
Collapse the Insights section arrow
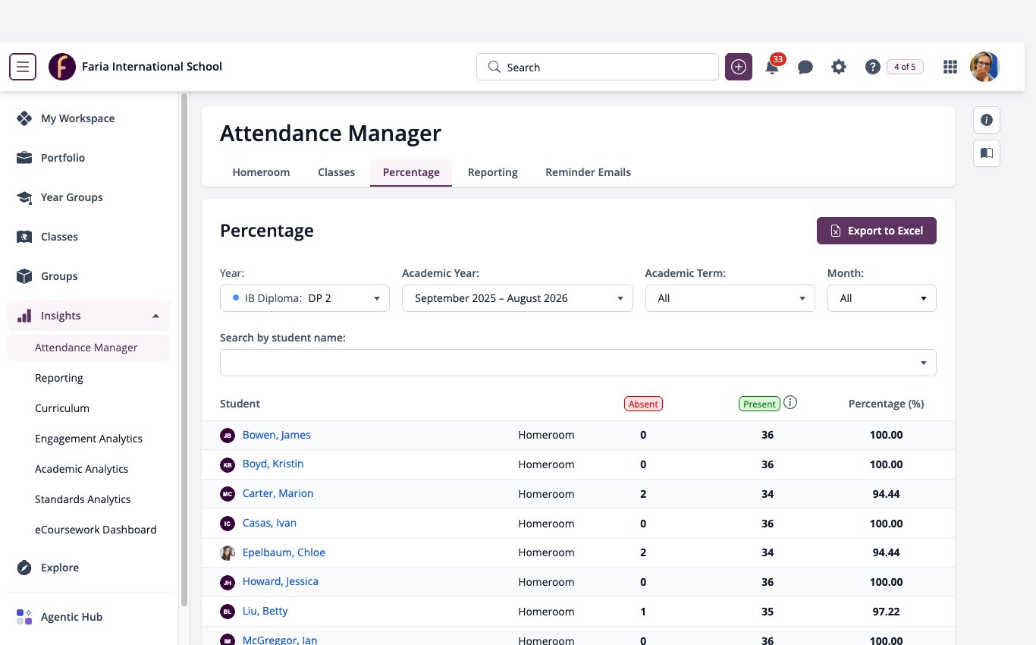coord(155,316)
